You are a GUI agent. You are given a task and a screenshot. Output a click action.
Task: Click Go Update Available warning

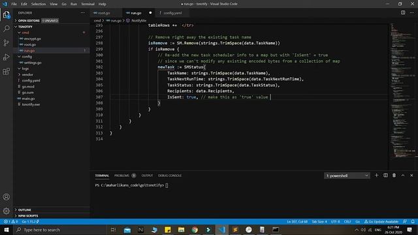pyautogui.click(x=381, y=221)
